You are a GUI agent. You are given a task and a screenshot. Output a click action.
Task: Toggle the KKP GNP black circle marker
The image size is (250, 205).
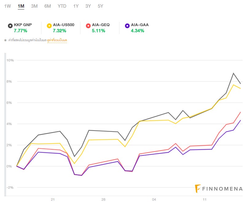[x=10, y=25]
